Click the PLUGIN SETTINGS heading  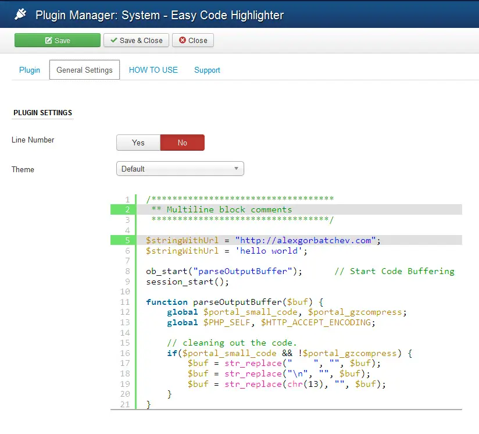43,113
